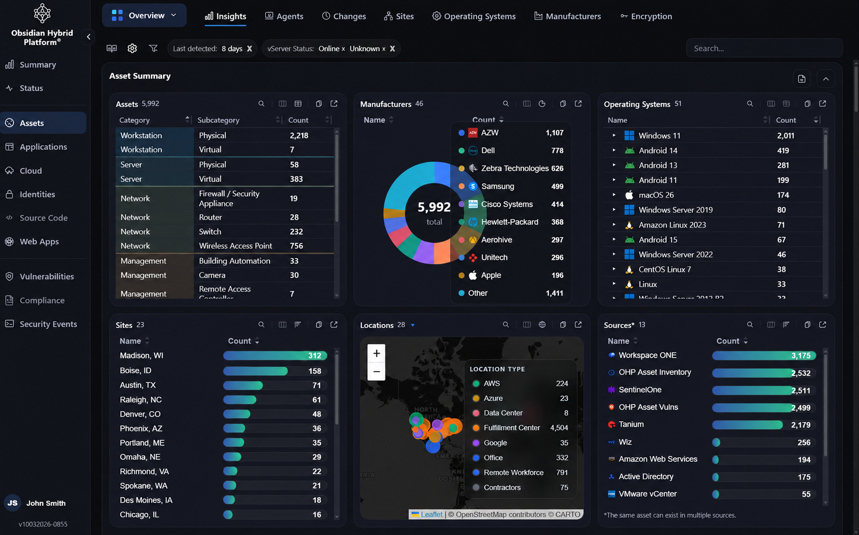
Task: Show globe view in Locations panel
Action: [x=542, y=325]
